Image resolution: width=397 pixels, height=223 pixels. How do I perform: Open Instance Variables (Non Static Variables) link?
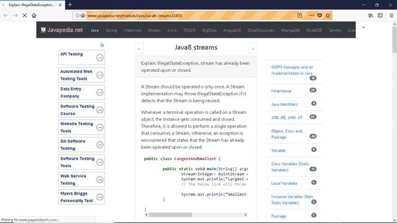coord(292,199)
